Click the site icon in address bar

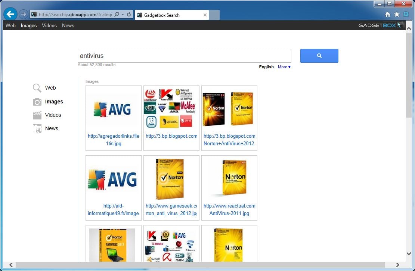pos(34,14)
